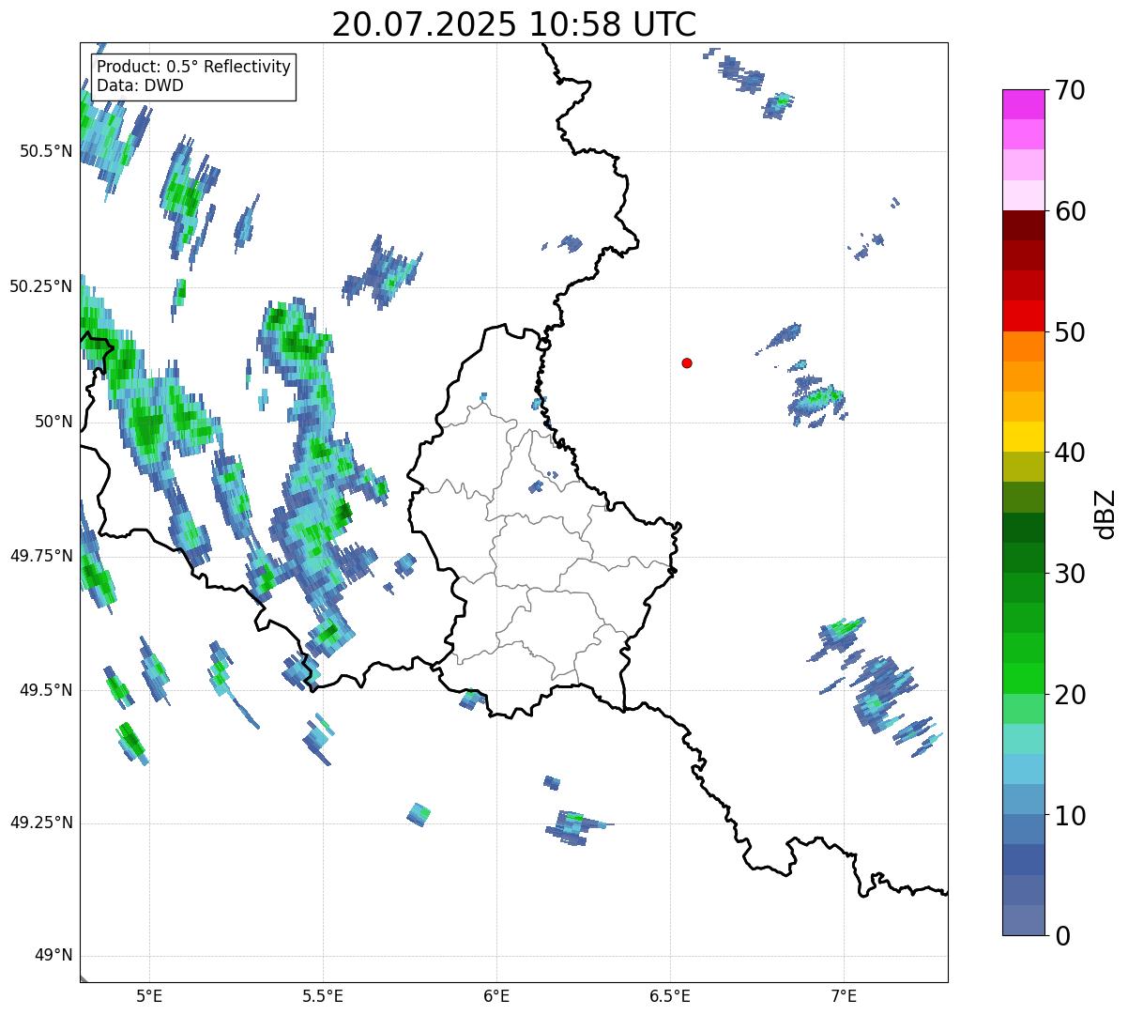Click the yellow colorbar segment above 40
Viewport: 1128px width, 1015px height.
click(1024, 437)
